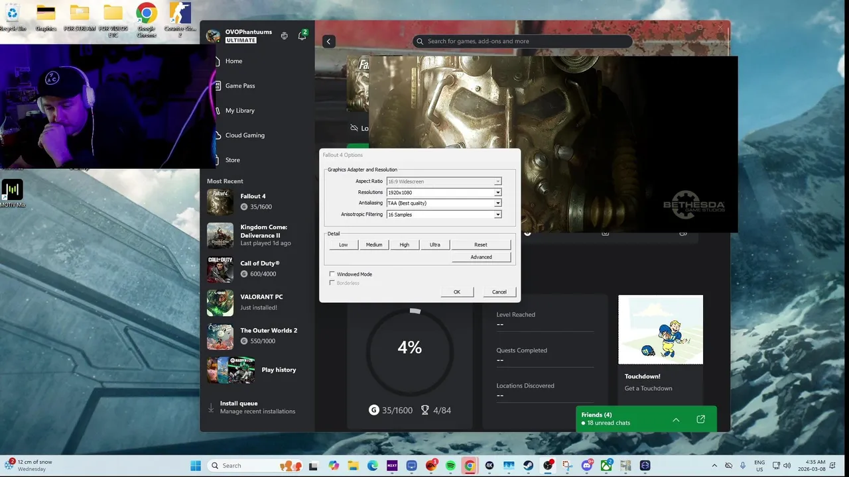
Task: Expand the Anisotropic Filtering dropdown
Action: [x=444, y=214]
